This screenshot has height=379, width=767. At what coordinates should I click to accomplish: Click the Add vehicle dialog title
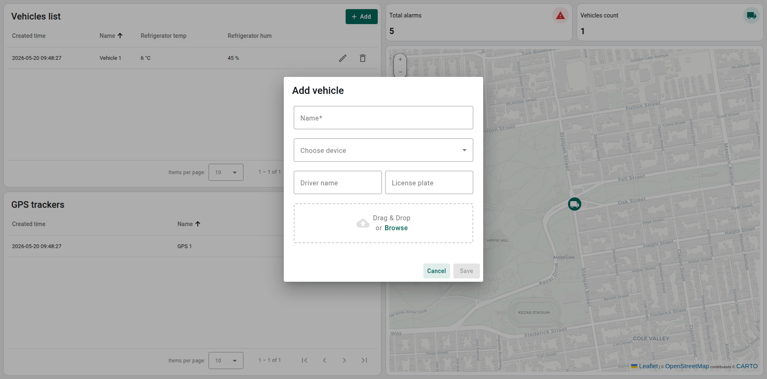(x=318, y=91)
